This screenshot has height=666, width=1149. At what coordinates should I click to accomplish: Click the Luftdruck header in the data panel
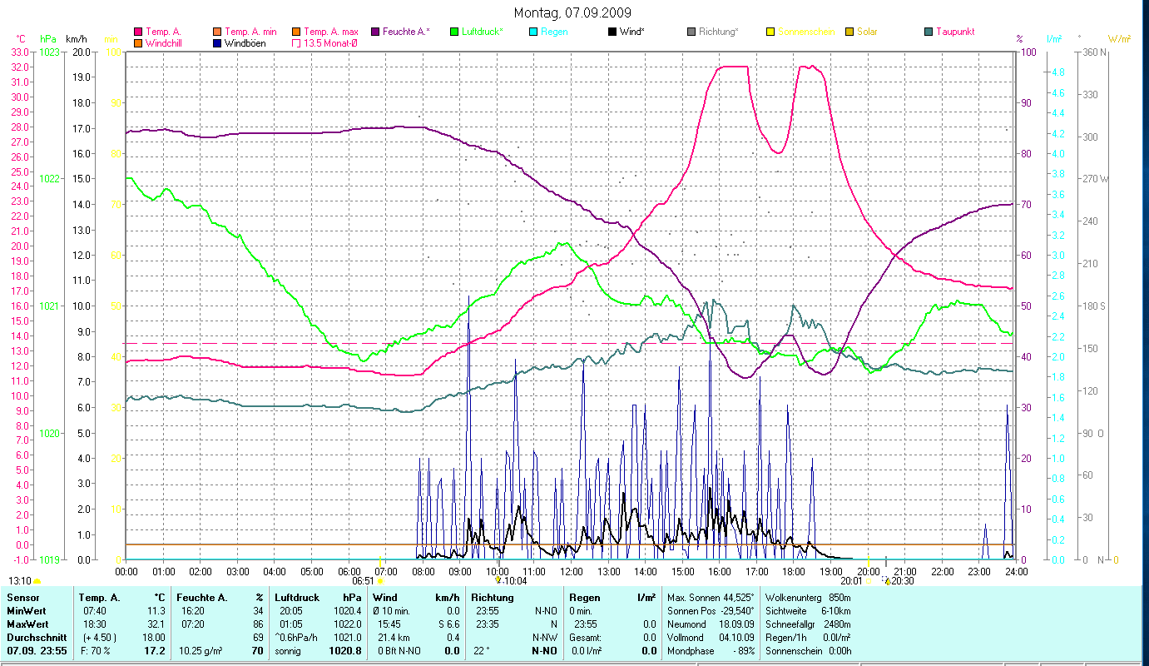296,598
